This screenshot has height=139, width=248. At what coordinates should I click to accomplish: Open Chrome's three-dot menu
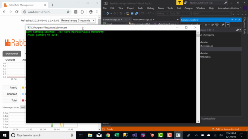point(97,12)
